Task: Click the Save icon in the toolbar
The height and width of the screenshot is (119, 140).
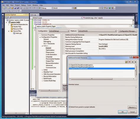Action: (15, 8)
